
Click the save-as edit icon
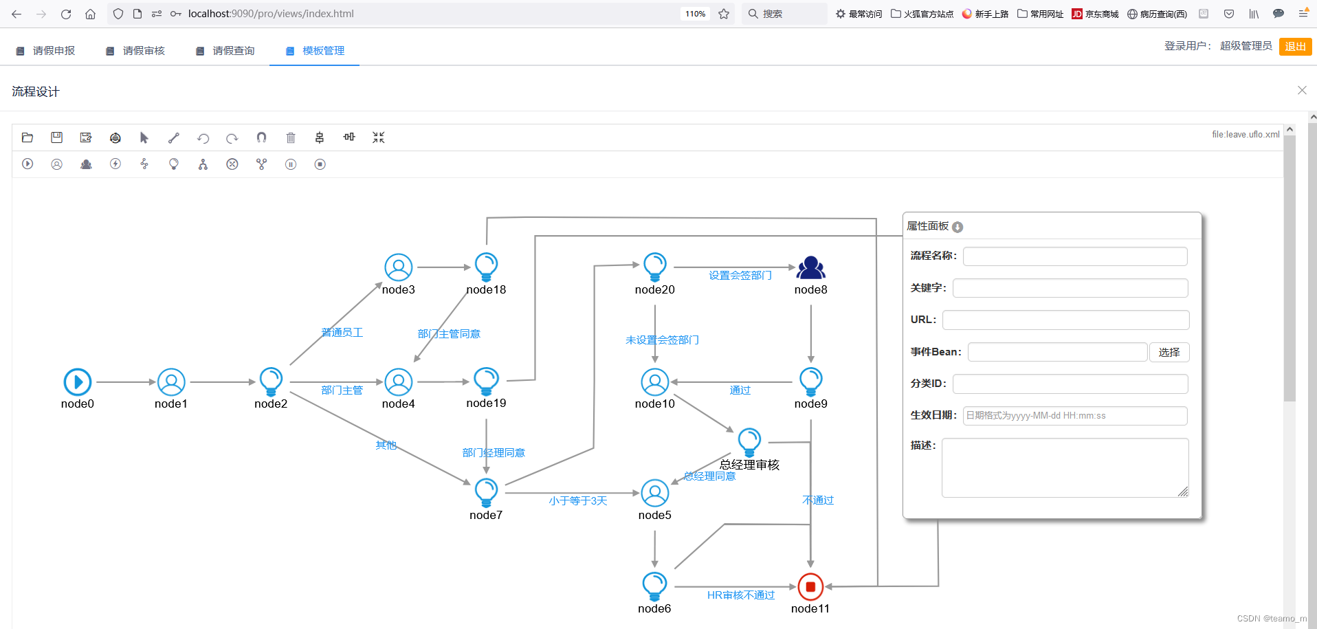tap(86, 137)
